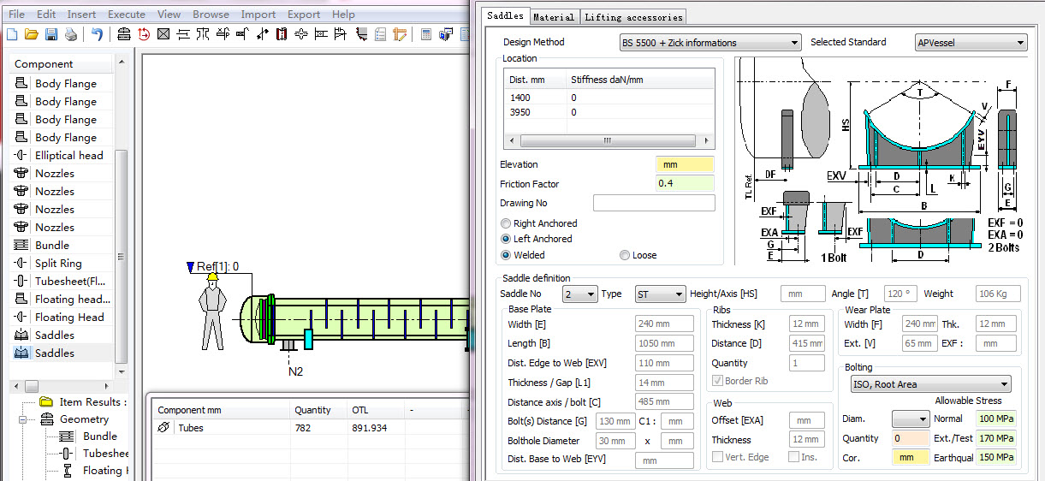Click the Open folder toolbar icon

pyautogui.click(x=32, y=34)
